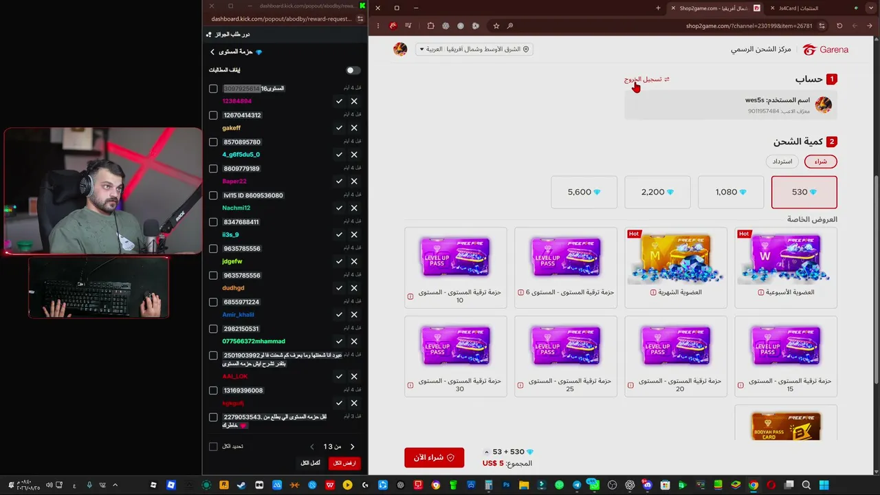Open the zoom magnifier in the address bar
Viewport: 880px width, 495px height.
click(x=510, y=26)
